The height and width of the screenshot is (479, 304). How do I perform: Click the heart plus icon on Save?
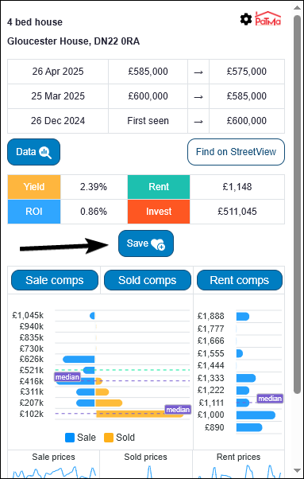click(159, 244)
